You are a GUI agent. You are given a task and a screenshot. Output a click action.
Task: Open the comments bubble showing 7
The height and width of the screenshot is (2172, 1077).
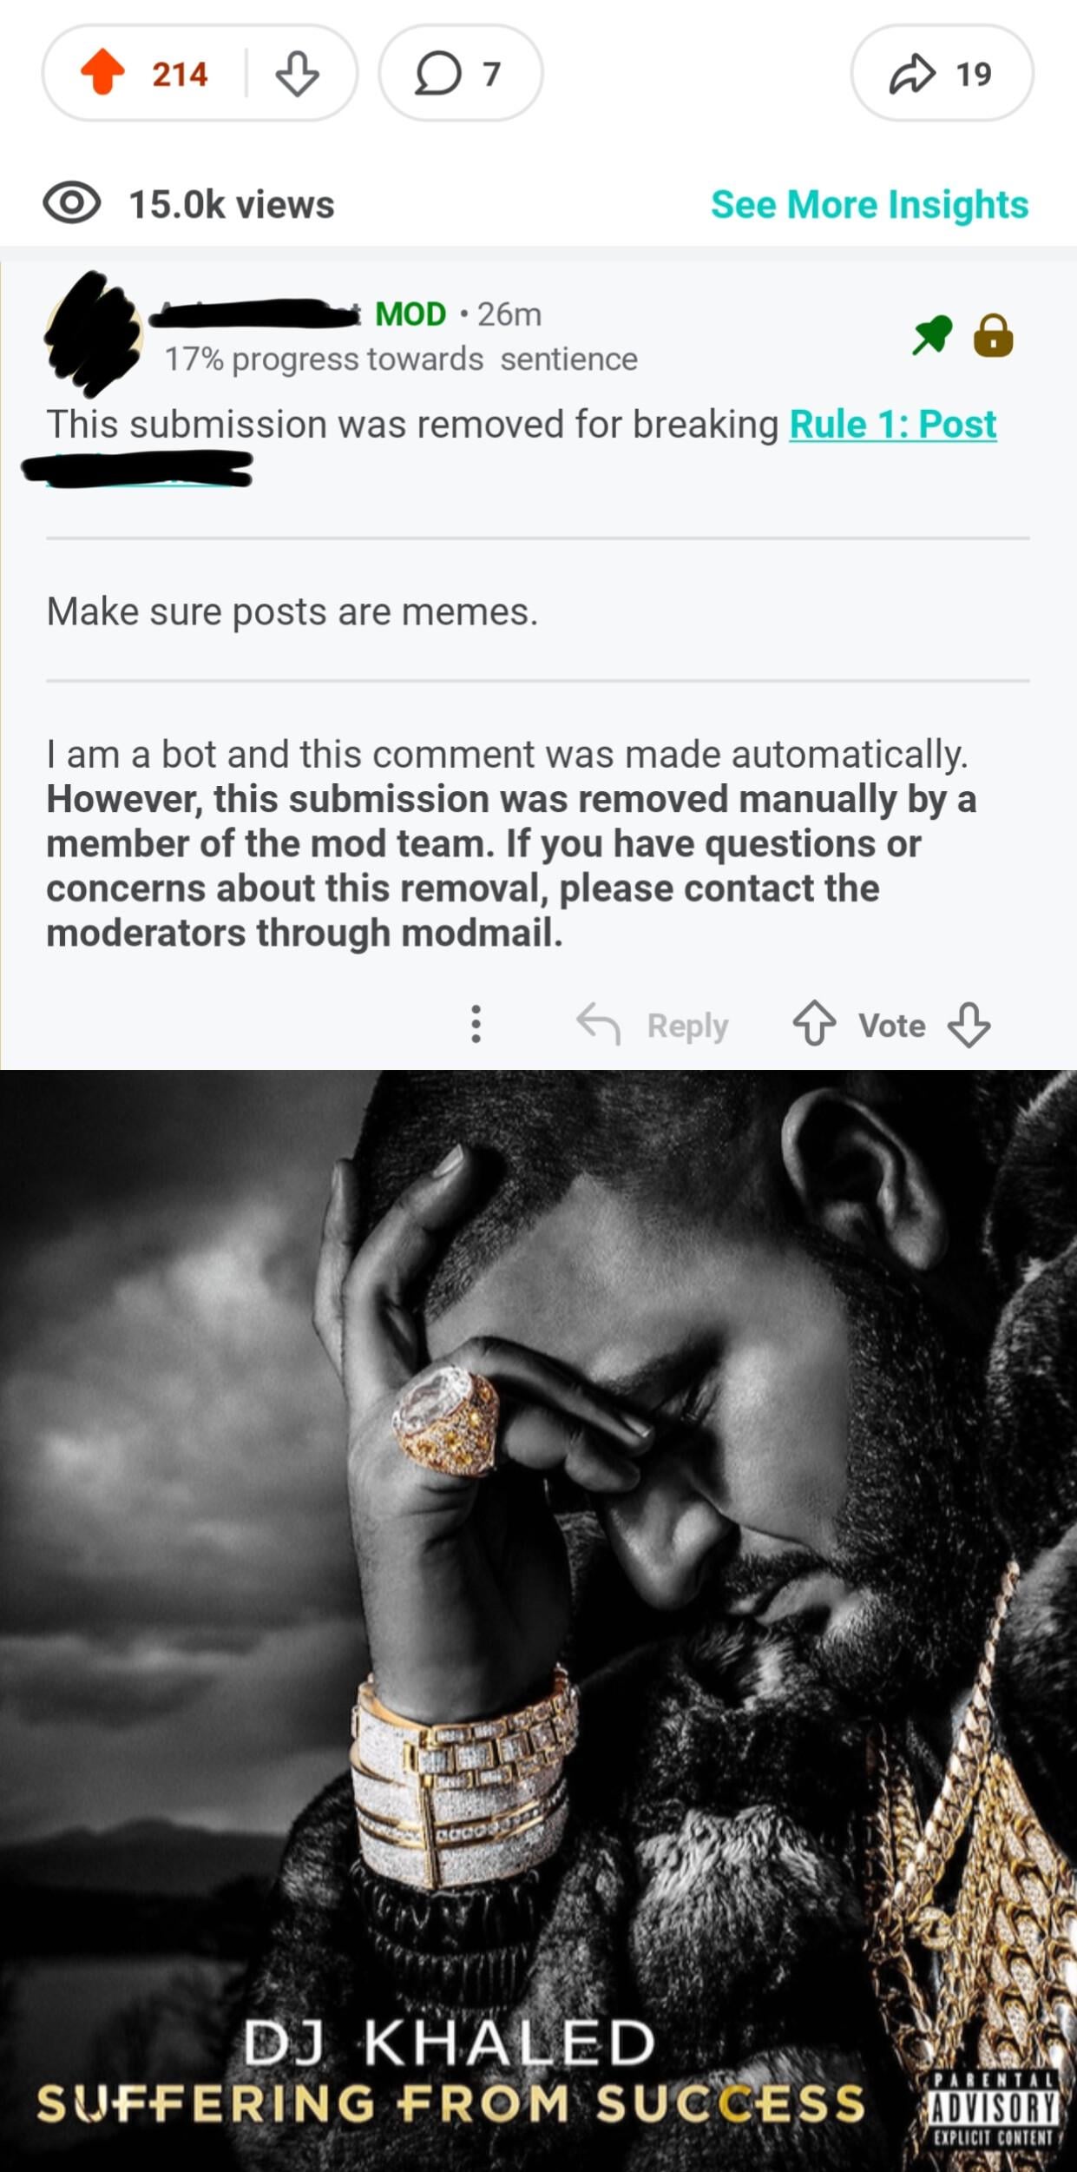(460, 73)
